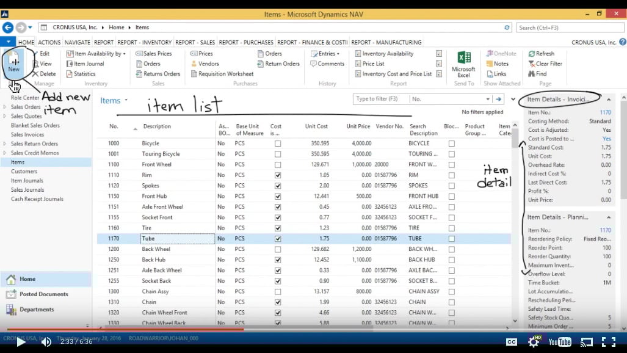Check the Cost is box for Chain
The height and width of the screenshot is (353, 627).
(x=278, y=302)
